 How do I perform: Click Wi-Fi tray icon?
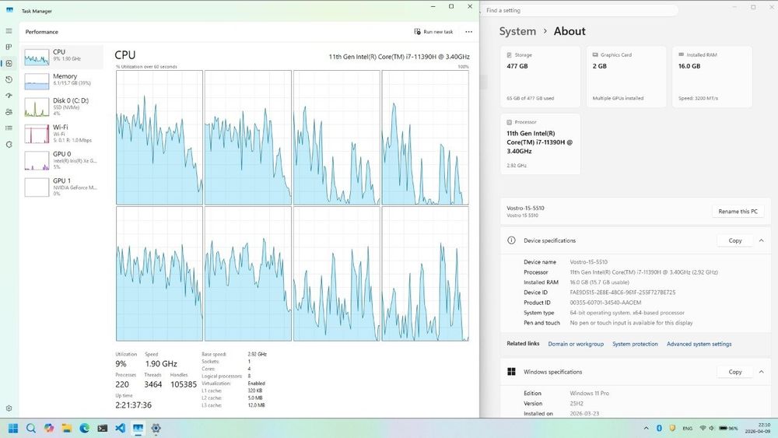(x=703, y=428)
